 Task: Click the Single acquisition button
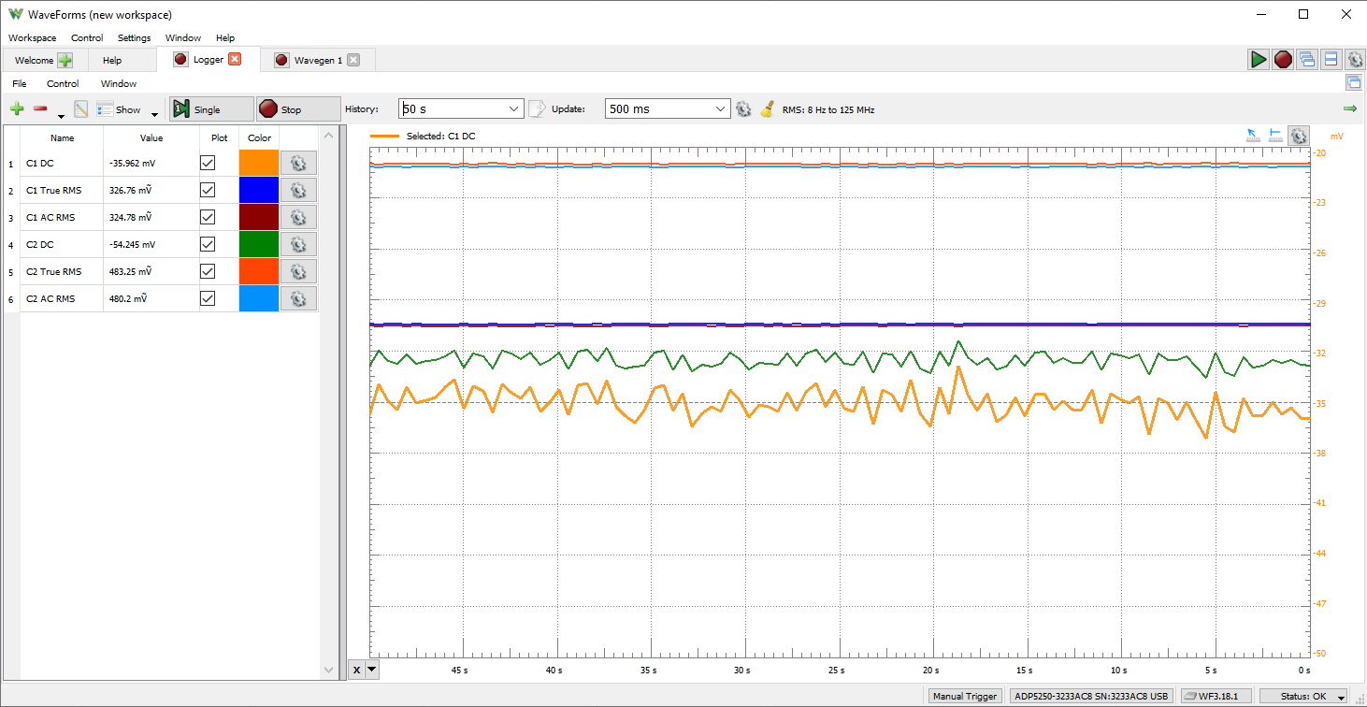[211, 109]
